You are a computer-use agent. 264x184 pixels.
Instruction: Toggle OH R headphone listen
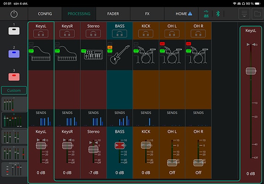tap(198, 34)
